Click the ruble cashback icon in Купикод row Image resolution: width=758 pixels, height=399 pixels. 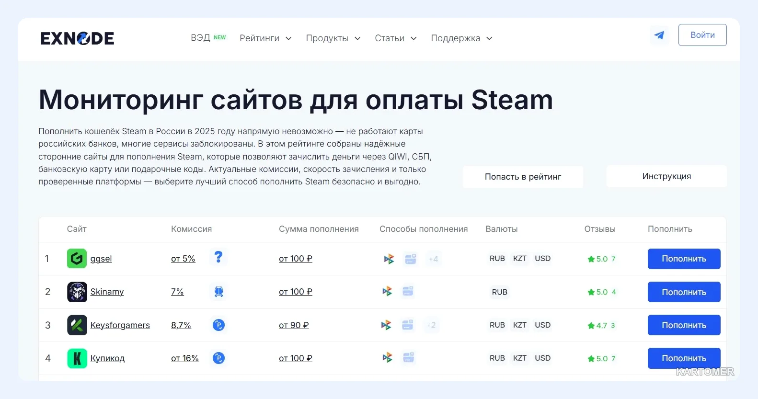click(x=218, y=358)
